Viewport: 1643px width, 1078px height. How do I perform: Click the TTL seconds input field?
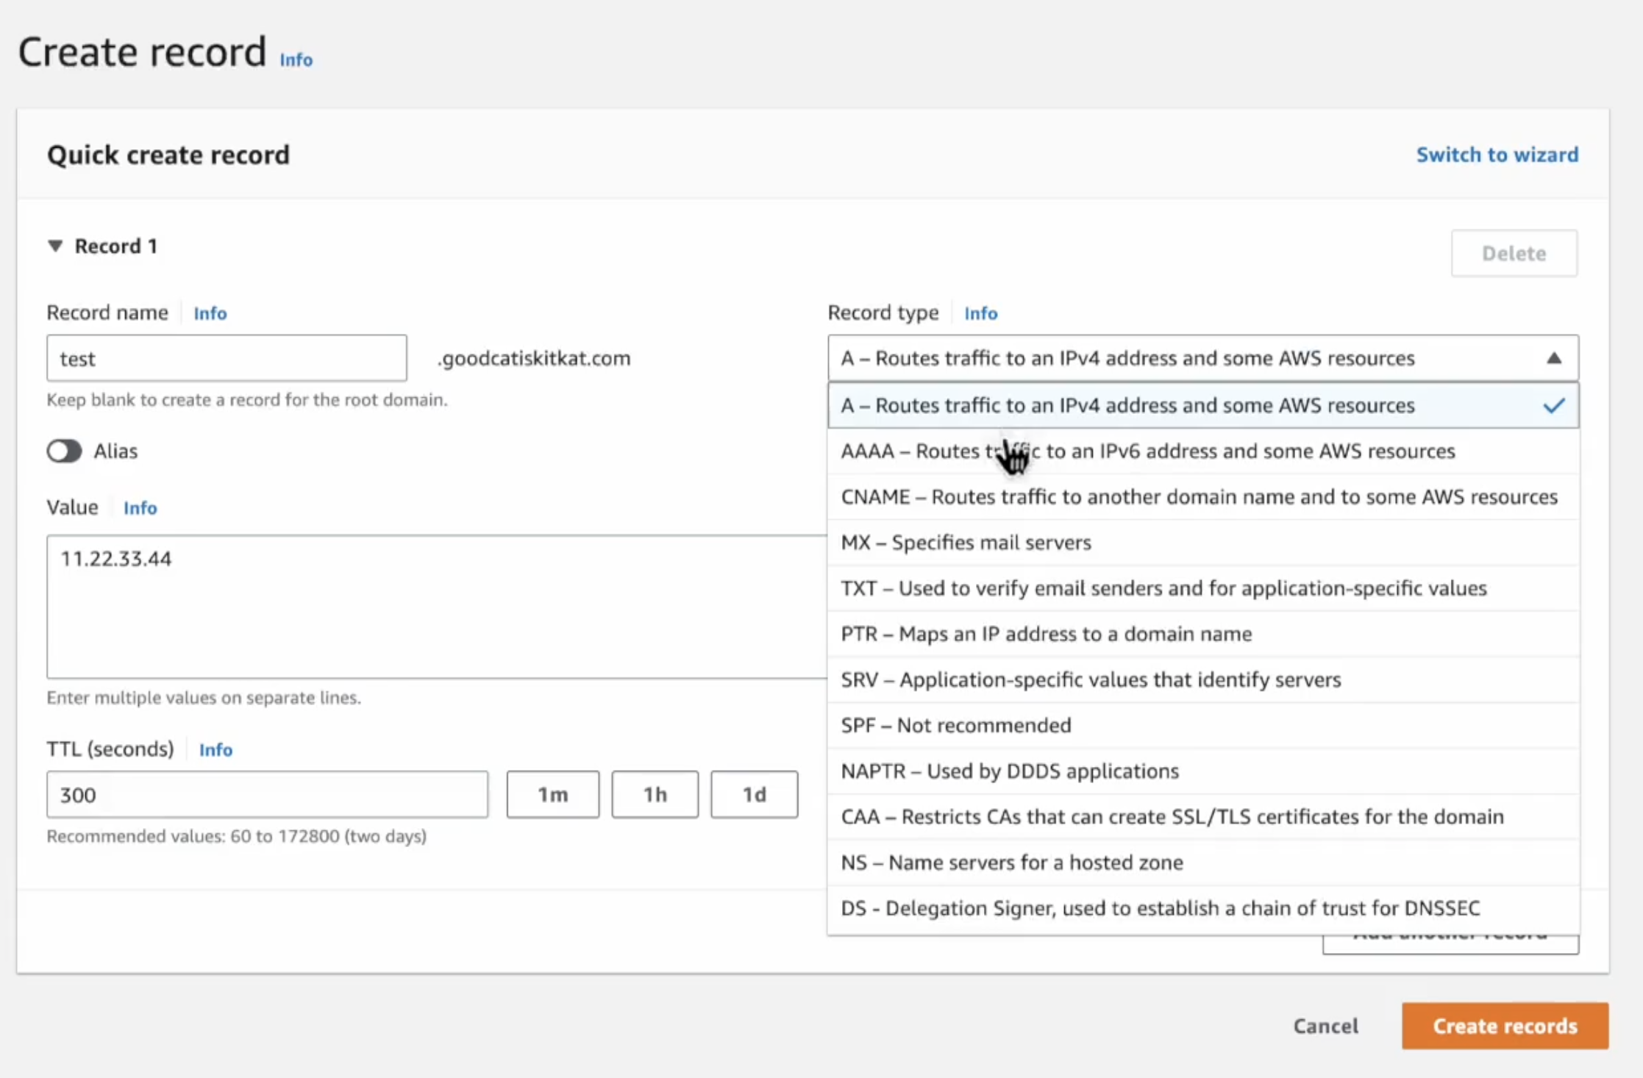pyautogui.click(x=267, y=794)
